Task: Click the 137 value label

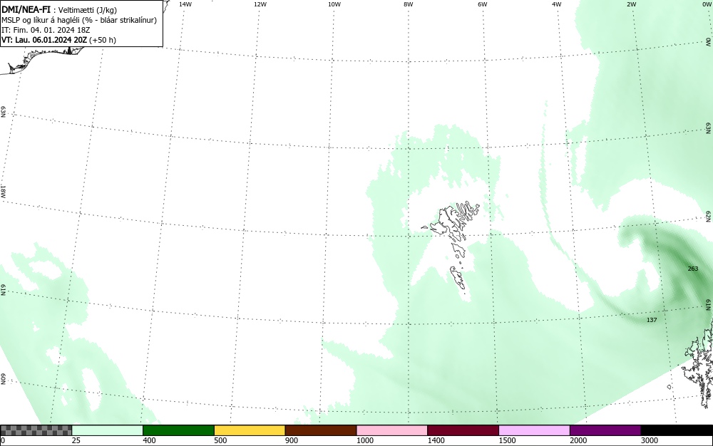Action: (652, 320)
